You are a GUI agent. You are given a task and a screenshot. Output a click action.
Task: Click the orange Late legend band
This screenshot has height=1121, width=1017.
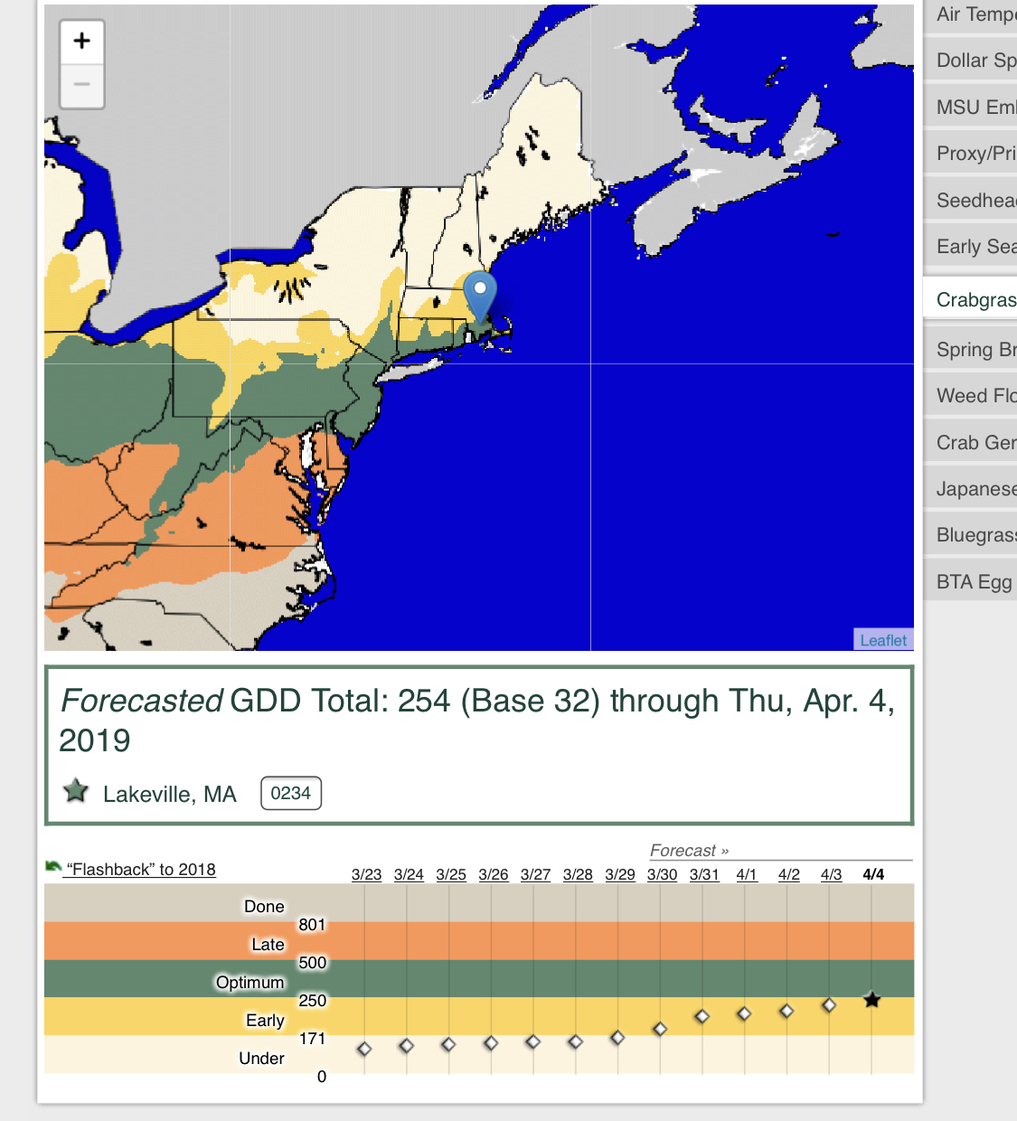coord(479,940)
